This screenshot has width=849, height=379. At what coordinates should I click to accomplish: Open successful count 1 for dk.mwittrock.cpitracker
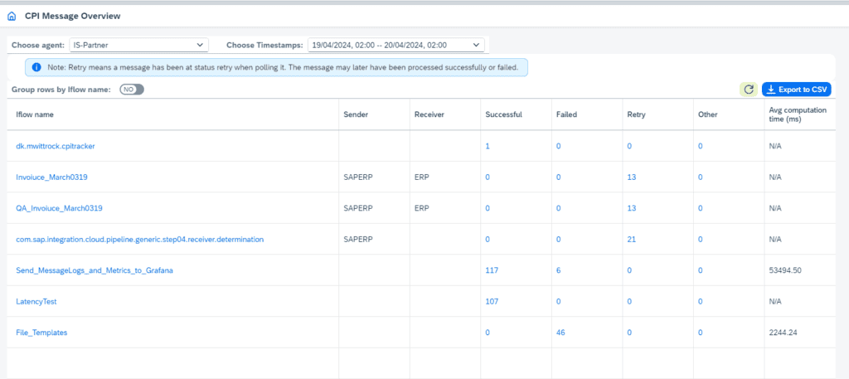488,146
